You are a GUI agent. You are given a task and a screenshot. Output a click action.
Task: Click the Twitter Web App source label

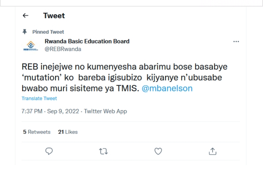[x=106, y=111]
